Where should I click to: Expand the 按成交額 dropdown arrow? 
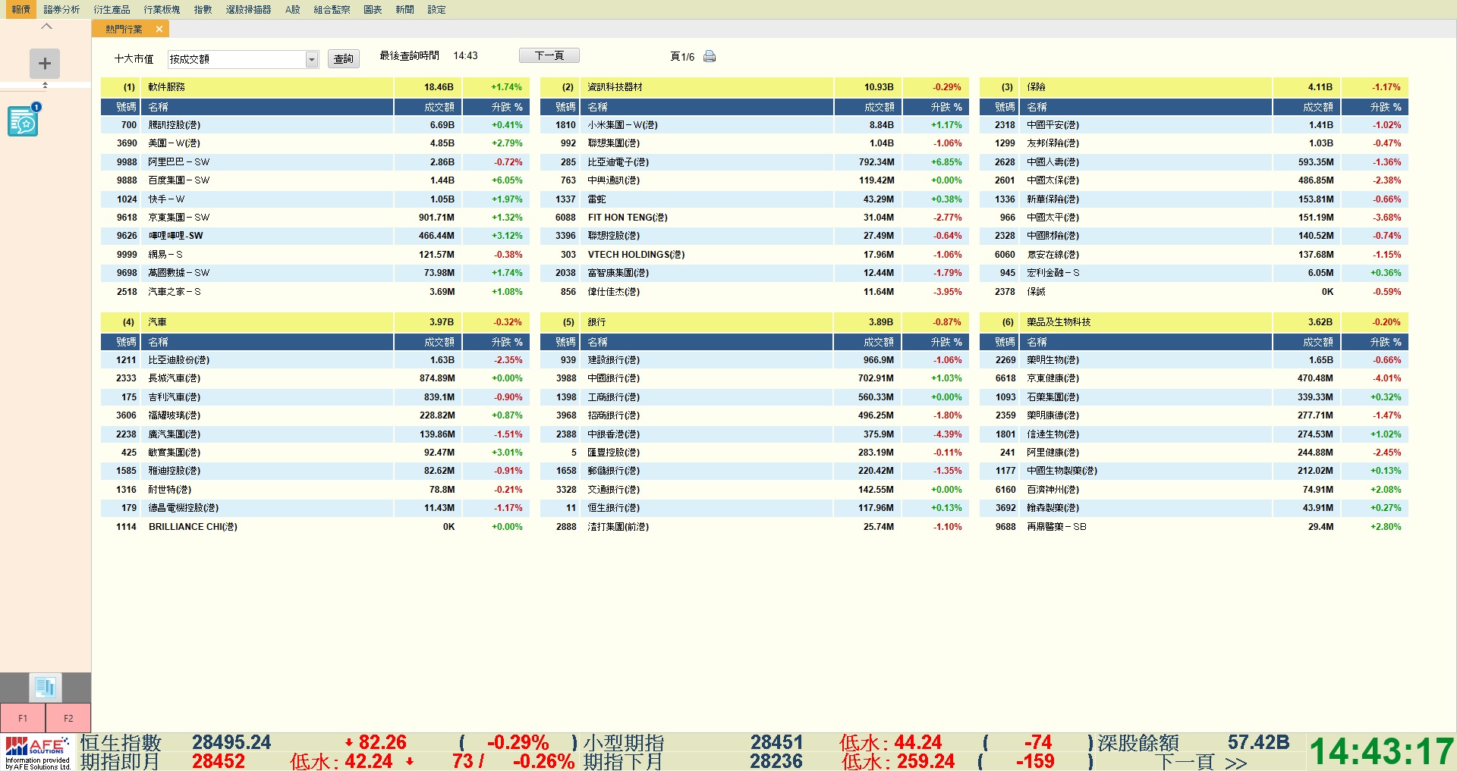pos(312,59)
